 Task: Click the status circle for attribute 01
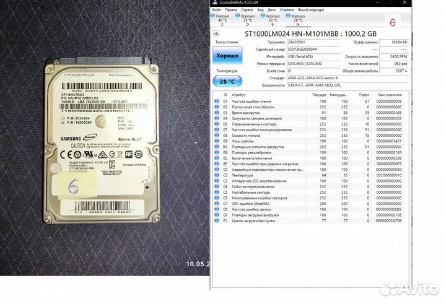click(x=217, y=102)
